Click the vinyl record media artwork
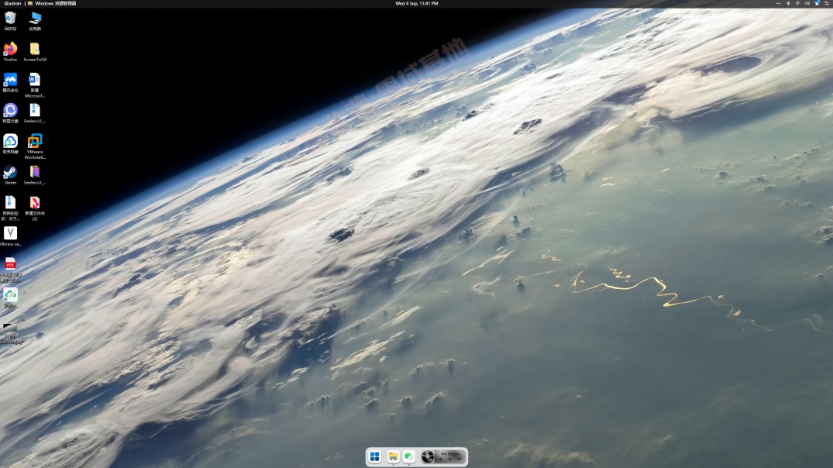 (x=428, y=456)
